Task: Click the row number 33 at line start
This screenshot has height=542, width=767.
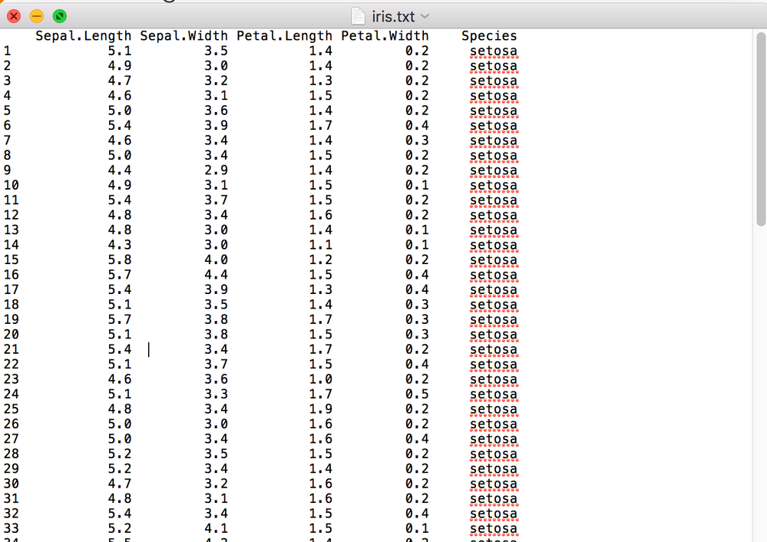Action: click(x=12, y=528)
